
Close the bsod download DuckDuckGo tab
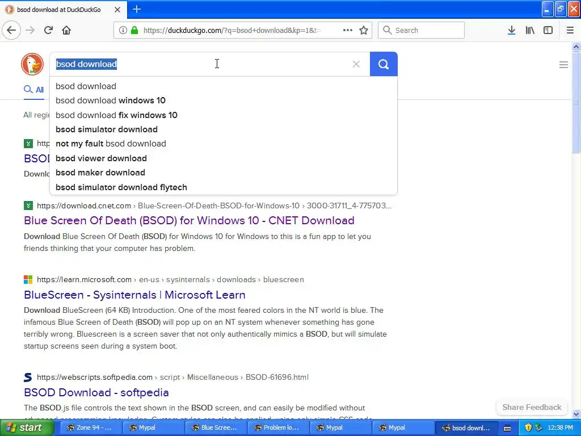point(117,10)
